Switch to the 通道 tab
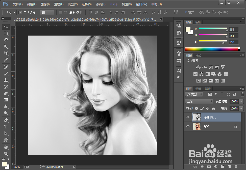 click(x=198, y=89)
